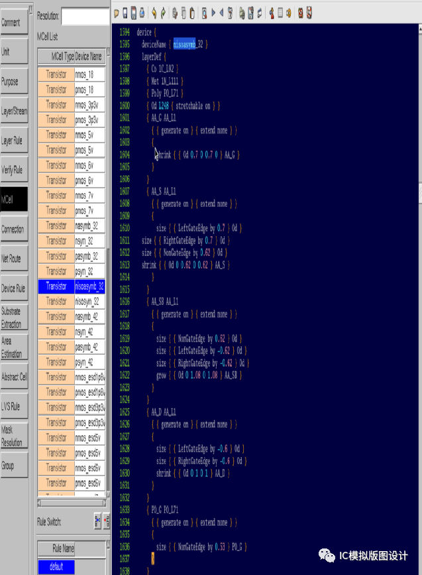Viewport: 422px width, 575px height.
Task: Click the copy icon in the toolbar
Action: tap(184, 13)
